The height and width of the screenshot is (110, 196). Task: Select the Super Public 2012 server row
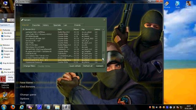click(x=62, y=34)
